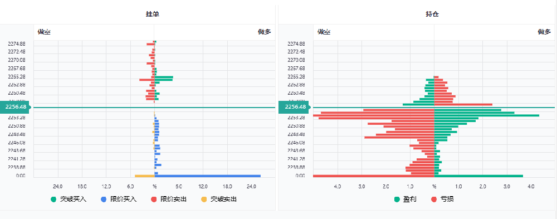Viewport: 557px width, 219px height.
Task: Click the red 限价卖出 legend circle
Action: 154,199
